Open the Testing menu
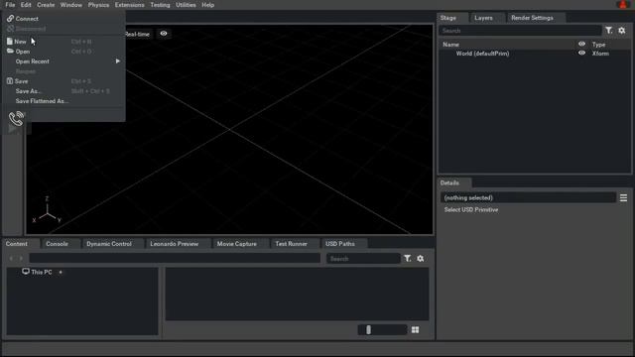635x357 pixels. (160, 5)
